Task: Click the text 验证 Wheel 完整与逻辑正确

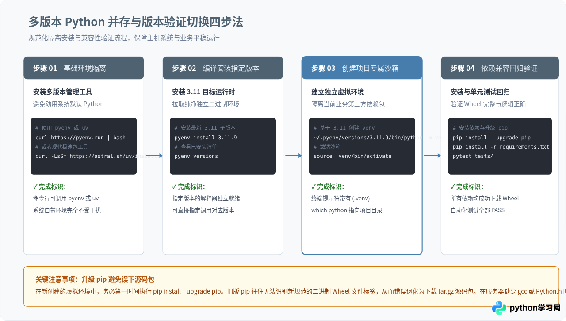Action: pos(488,104)
